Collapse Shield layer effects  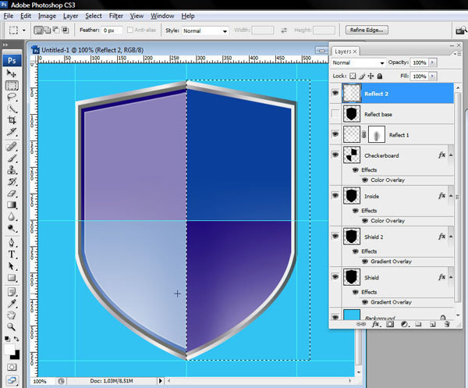click(451, 277)
